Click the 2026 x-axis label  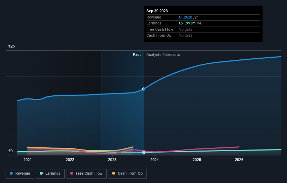[239, 160]
